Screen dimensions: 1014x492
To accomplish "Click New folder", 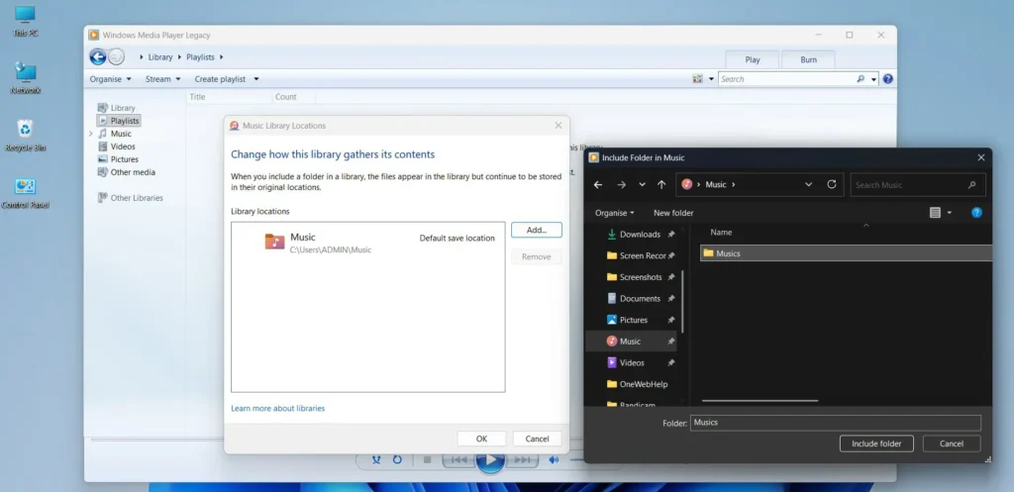I will click(x=673, y=213).
